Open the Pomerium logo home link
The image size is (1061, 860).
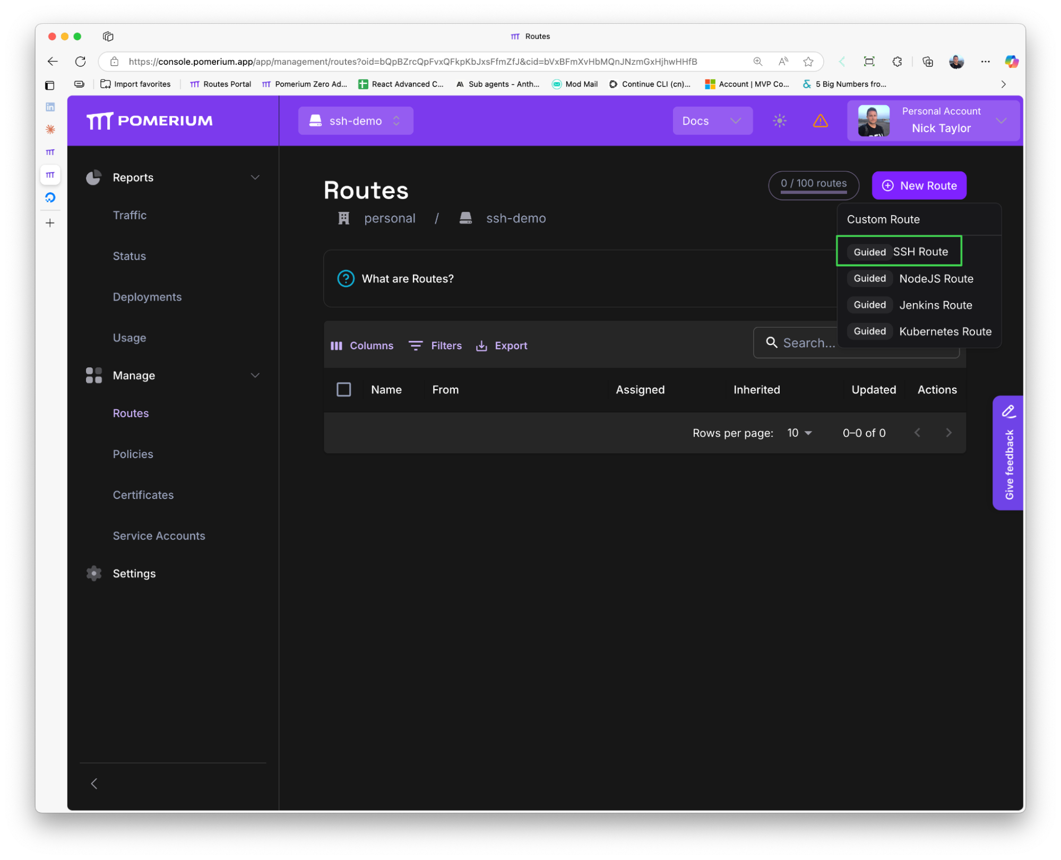(x=150, y=121)
